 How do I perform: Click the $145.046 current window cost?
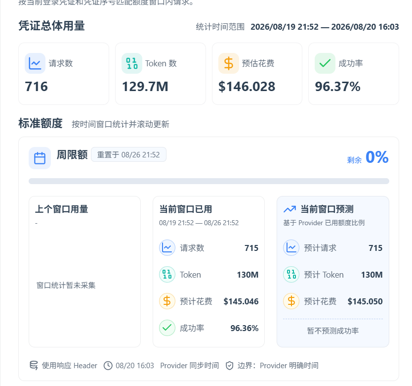tap(241, 301)
